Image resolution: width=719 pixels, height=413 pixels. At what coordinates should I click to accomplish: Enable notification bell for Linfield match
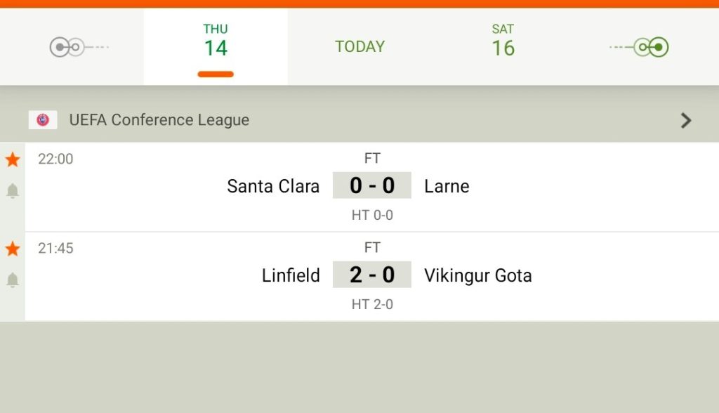pyautogui.click(x=13, y=280)
